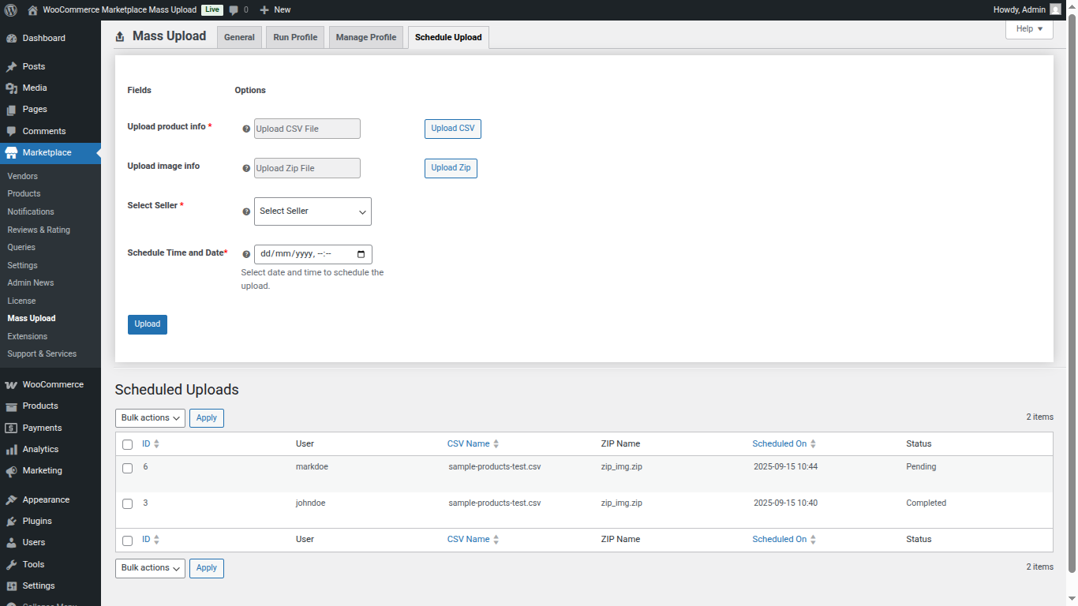Screen dimensions: 1078x606
Task: Check the select-all checkbox in the table header
Action: pos(127,444)
